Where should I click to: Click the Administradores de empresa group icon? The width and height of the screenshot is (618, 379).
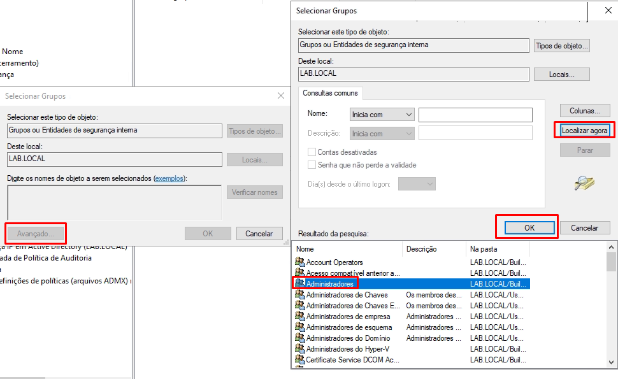300,317
